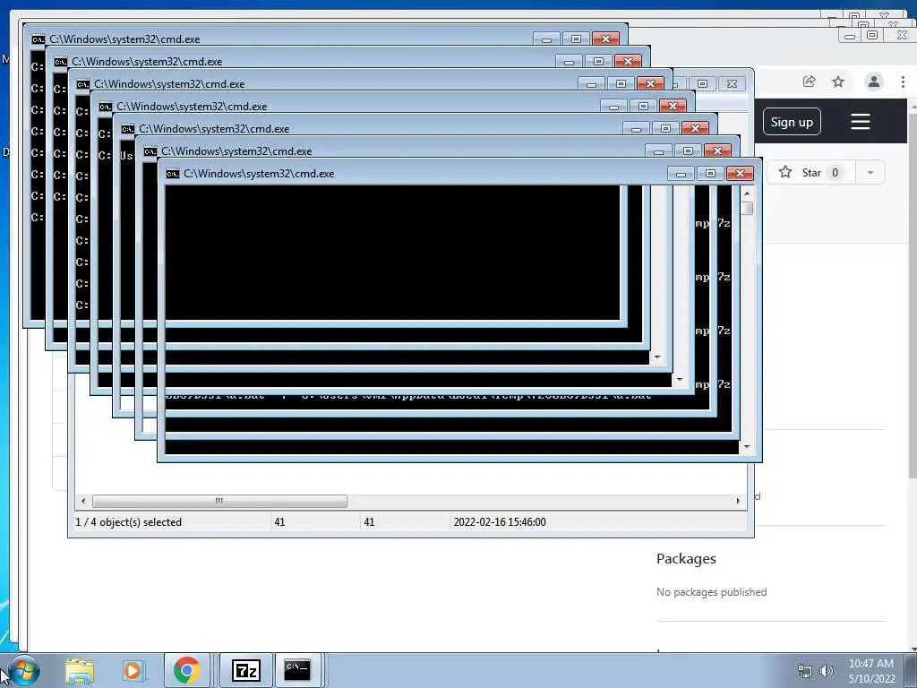Close the 7-Zip window behind the cmd windows
Screen dimensions: 917x688
(732, 83)
